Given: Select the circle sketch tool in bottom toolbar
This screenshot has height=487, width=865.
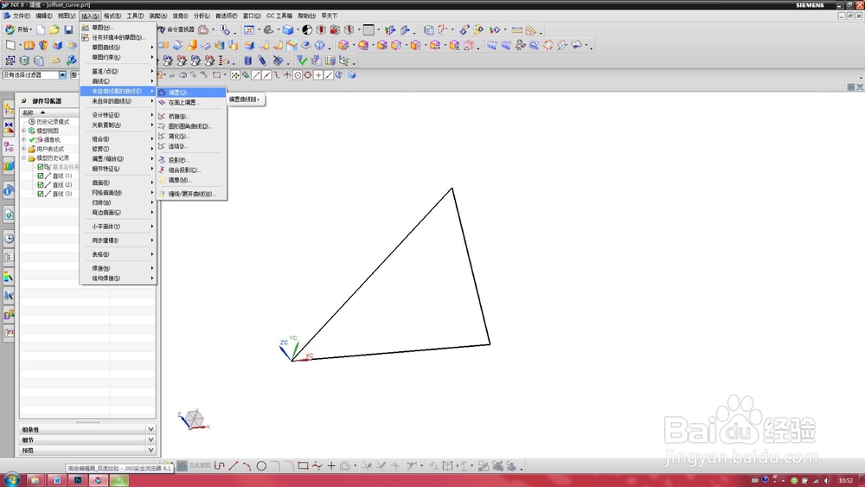Looking at the screenshot, I should tap(261, 466).
